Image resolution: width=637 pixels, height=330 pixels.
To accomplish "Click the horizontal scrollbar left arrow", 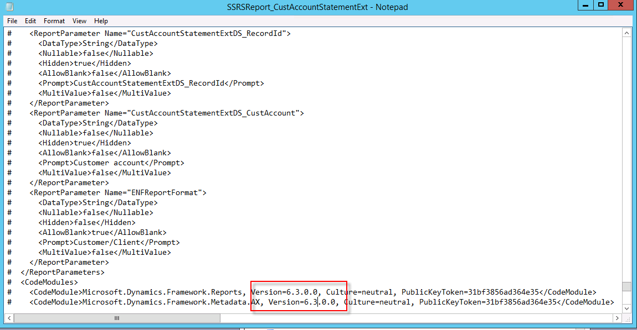I will pyautogui.click(x=9, y=318).
